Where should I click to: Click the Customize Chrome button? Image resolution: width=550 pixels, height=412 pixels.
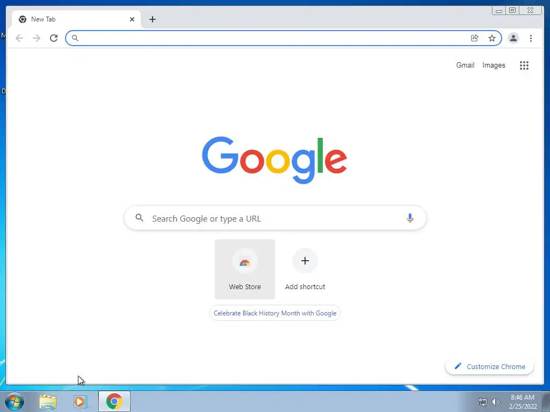coord(490,366)
